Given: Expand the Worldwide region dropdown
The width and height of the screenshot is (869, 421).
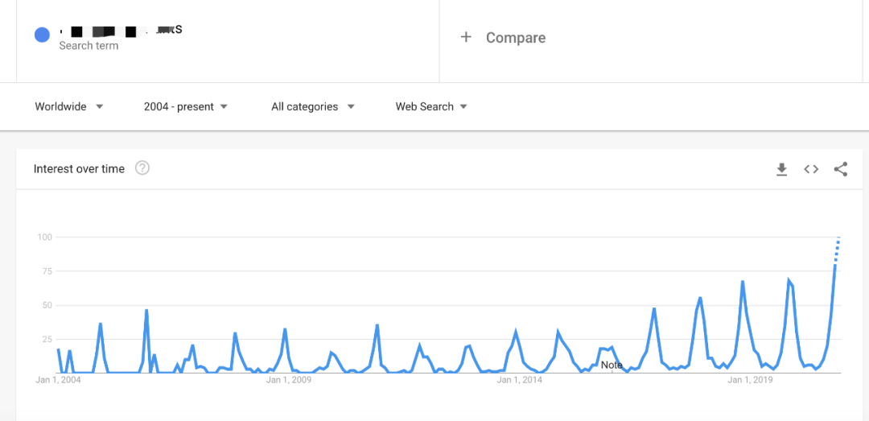Looking at the screenshot, I should point(69,106).
